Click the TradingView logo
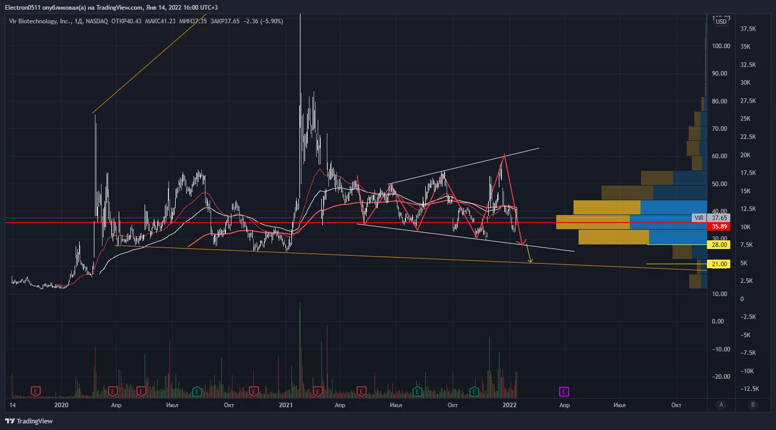The image size is (776, 430). pyautogui.click(x=29, y=421)
